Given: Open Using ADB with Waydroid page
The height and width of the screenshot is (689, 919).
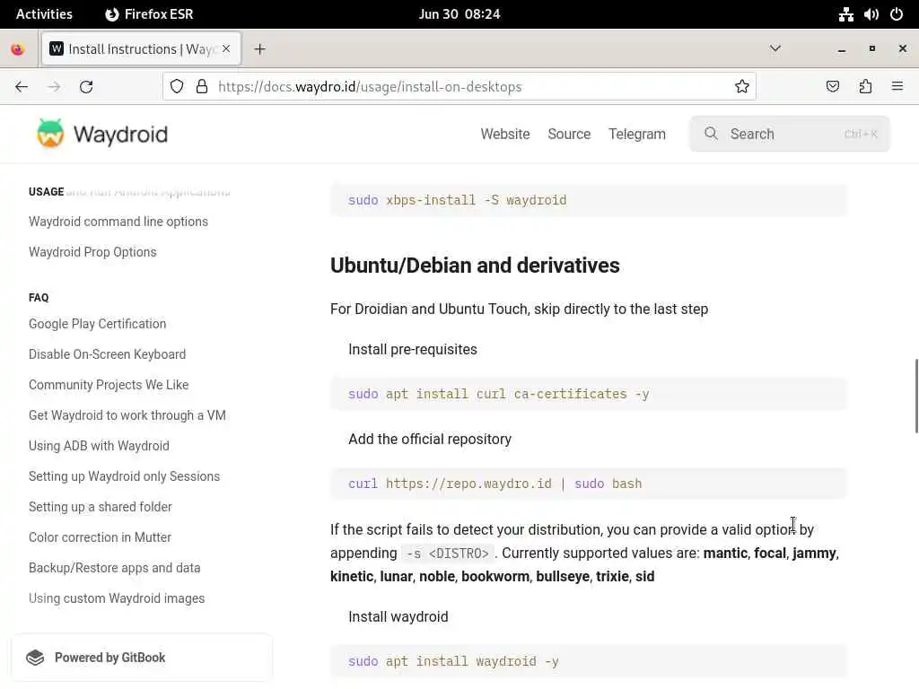Looking at the screenshot, I should 99,445.
